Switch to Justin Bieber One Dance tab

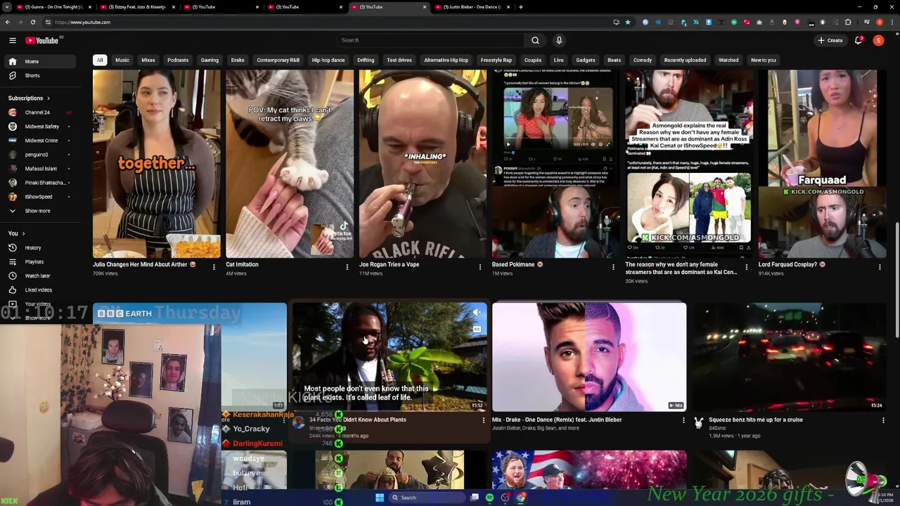pos(471,7)
